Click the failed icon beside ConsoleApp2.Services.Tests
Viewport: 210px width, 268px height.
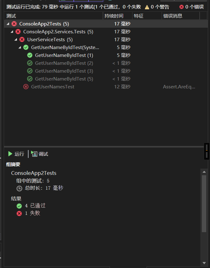[18, 32]
